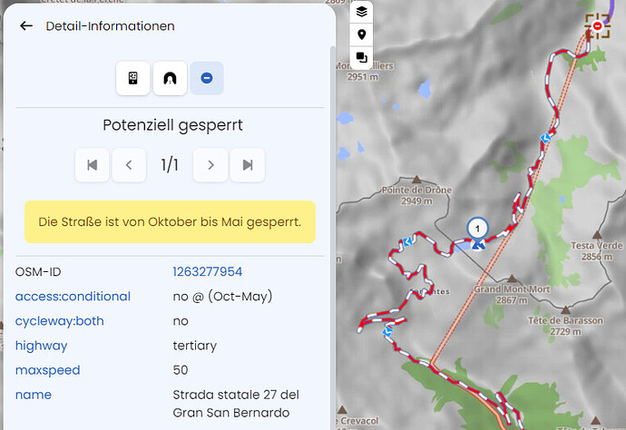Click waypoint marker 1 on the map
Screen dimensions: 626x430
pos(477,229)
